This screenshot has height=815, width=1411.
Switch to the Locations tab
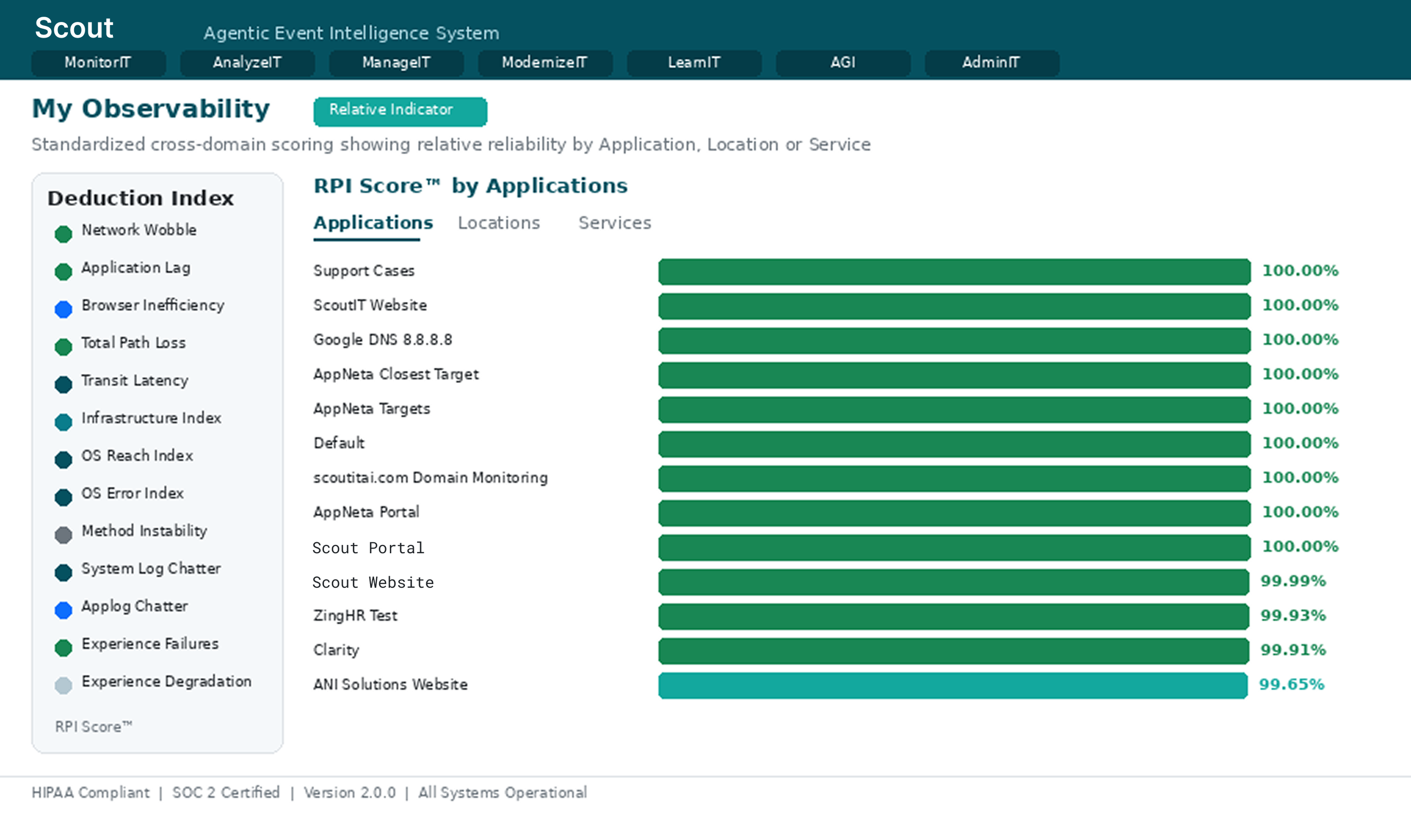tap(499, 224)
